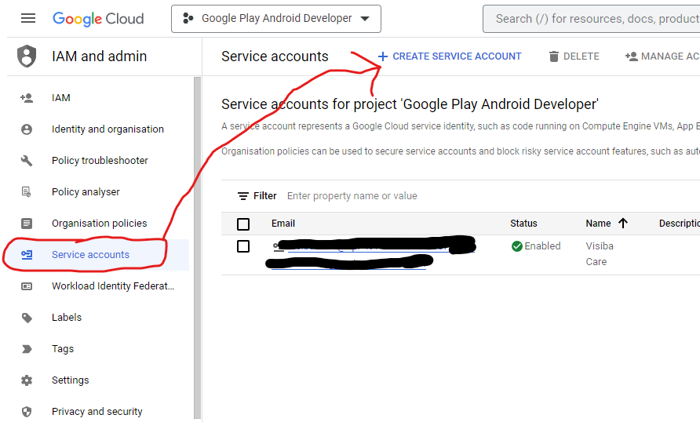Click Manage Access button
The width and height of the screenshot is (700, 422).
662,56
